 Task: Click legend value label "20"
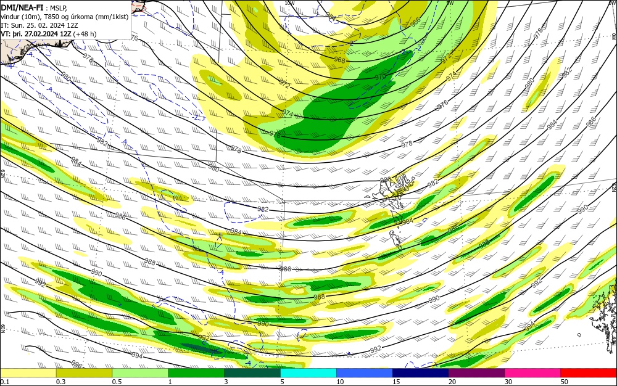point(452,382)
